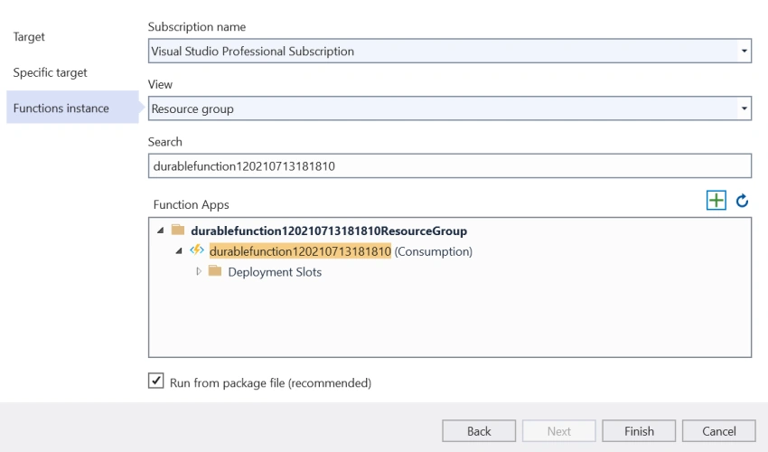The height and width of the screenshot is (452, 768).
Task: Click the Azure function app lightning icon
Action: (x=197, y=250)
